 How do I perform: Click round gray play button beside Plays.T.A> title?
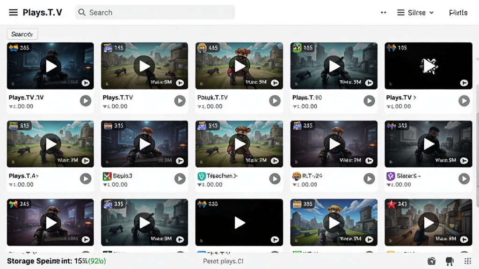[x=86, y=179]
